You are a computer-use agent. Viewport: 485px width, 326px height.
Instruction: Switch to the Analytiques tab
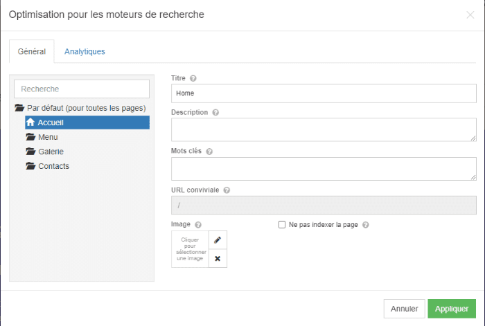tap(85, 52)
